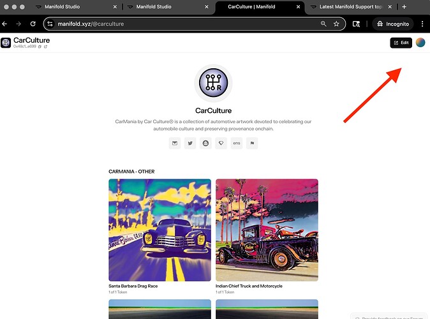Viewport: 430px width, 319px height.
Task: Click the CARMANIA - OTHER section heading
Action: [131, 172]
